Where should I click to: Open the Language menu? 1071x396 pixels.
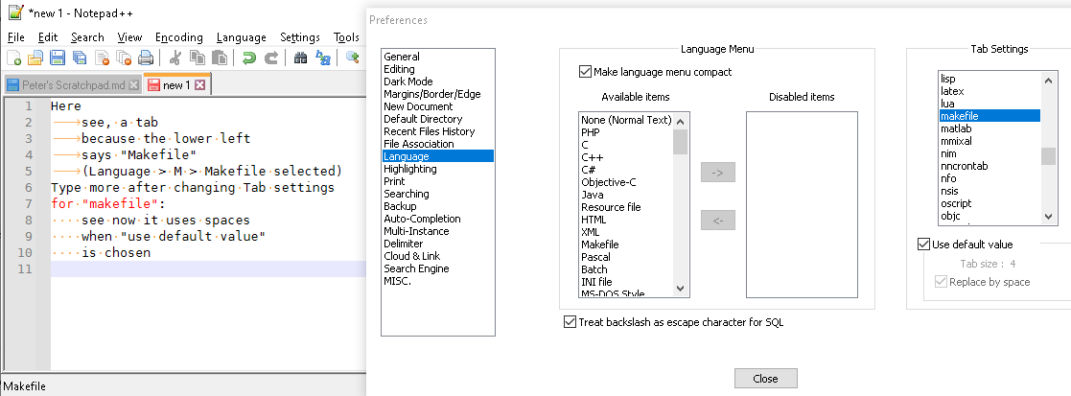coord(241,37)
